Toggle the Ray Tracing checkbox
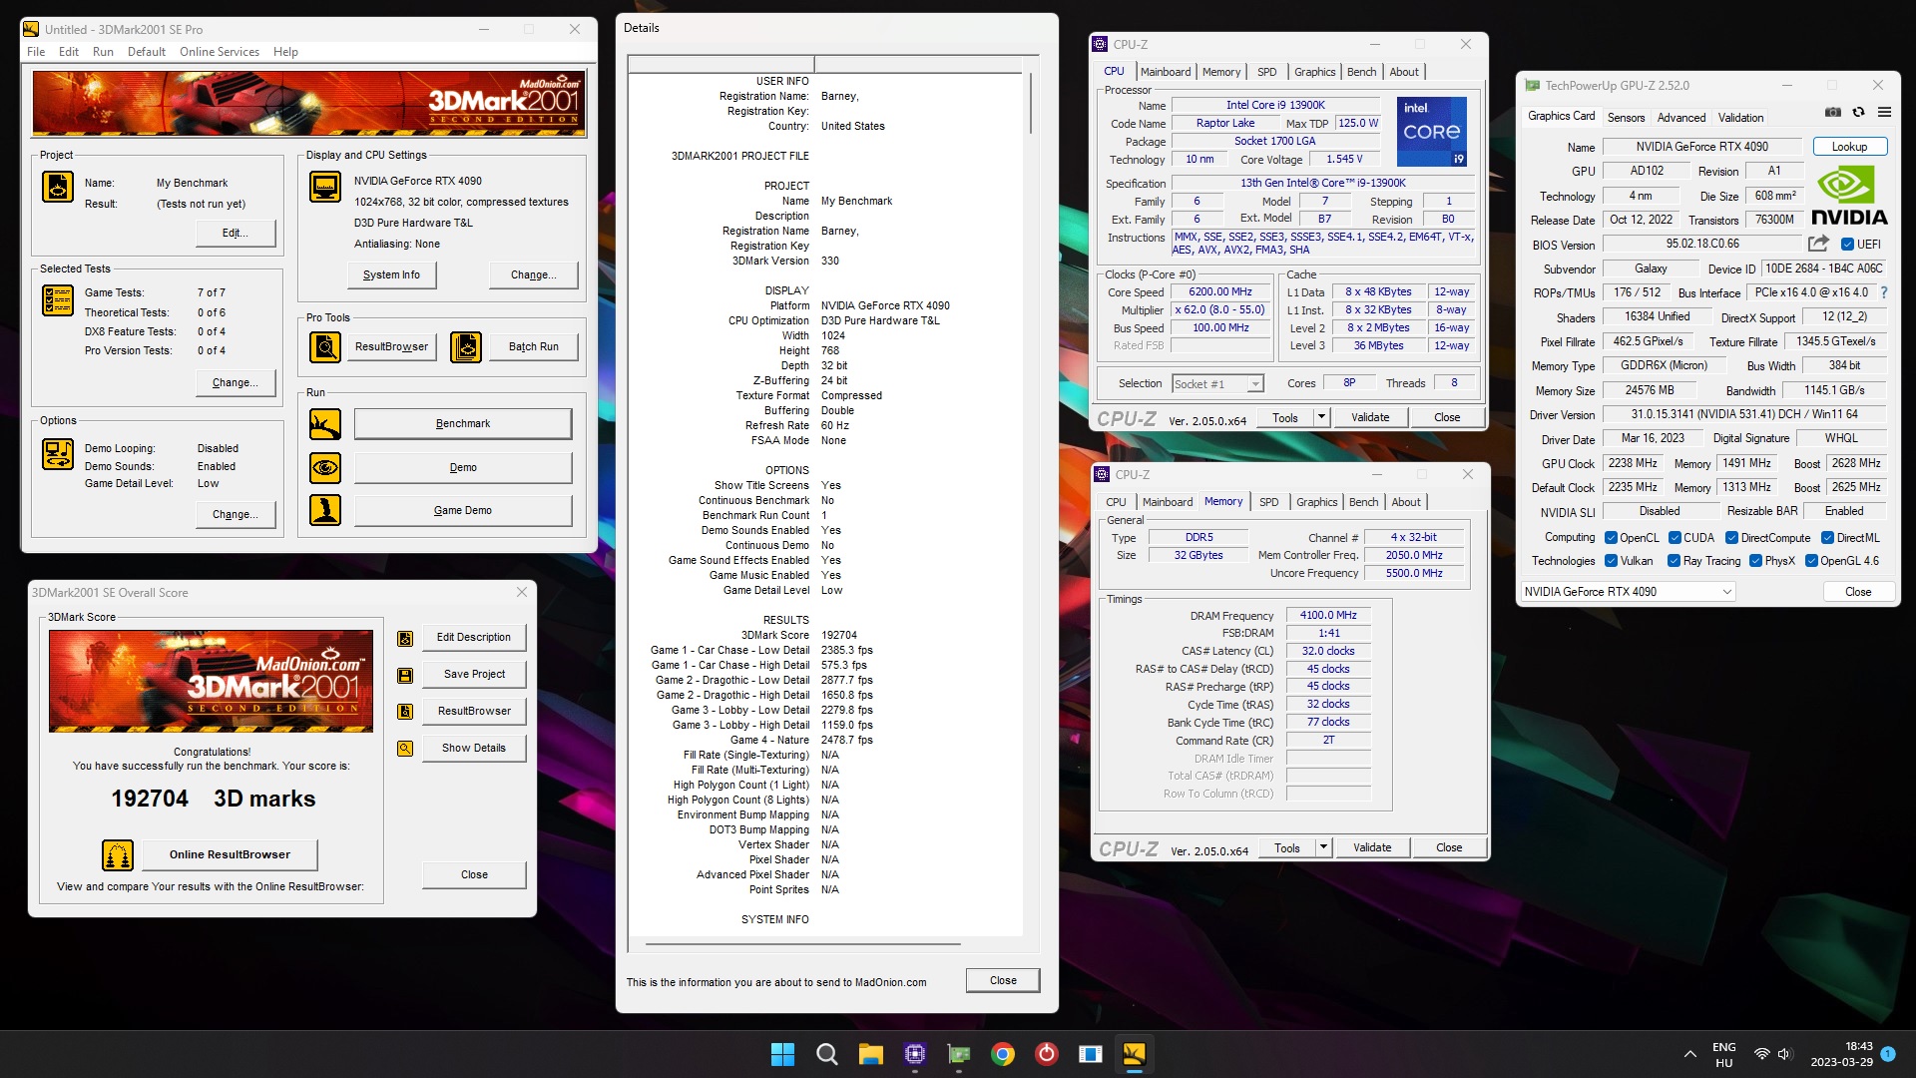Viewport: 1916px width, 1078px height. point(1674,561)
